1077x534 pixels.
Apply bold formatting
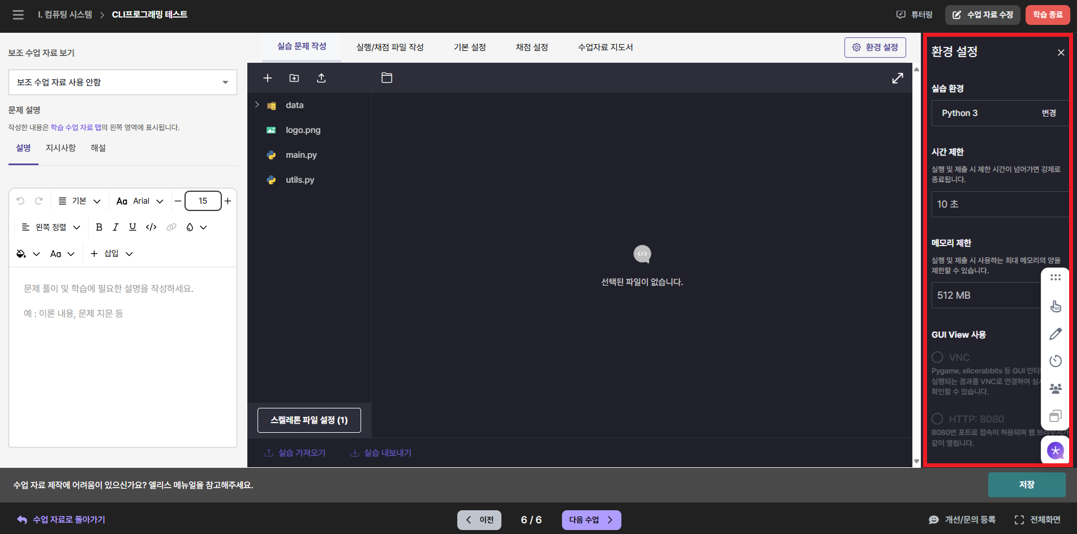(x=99, y=227)
